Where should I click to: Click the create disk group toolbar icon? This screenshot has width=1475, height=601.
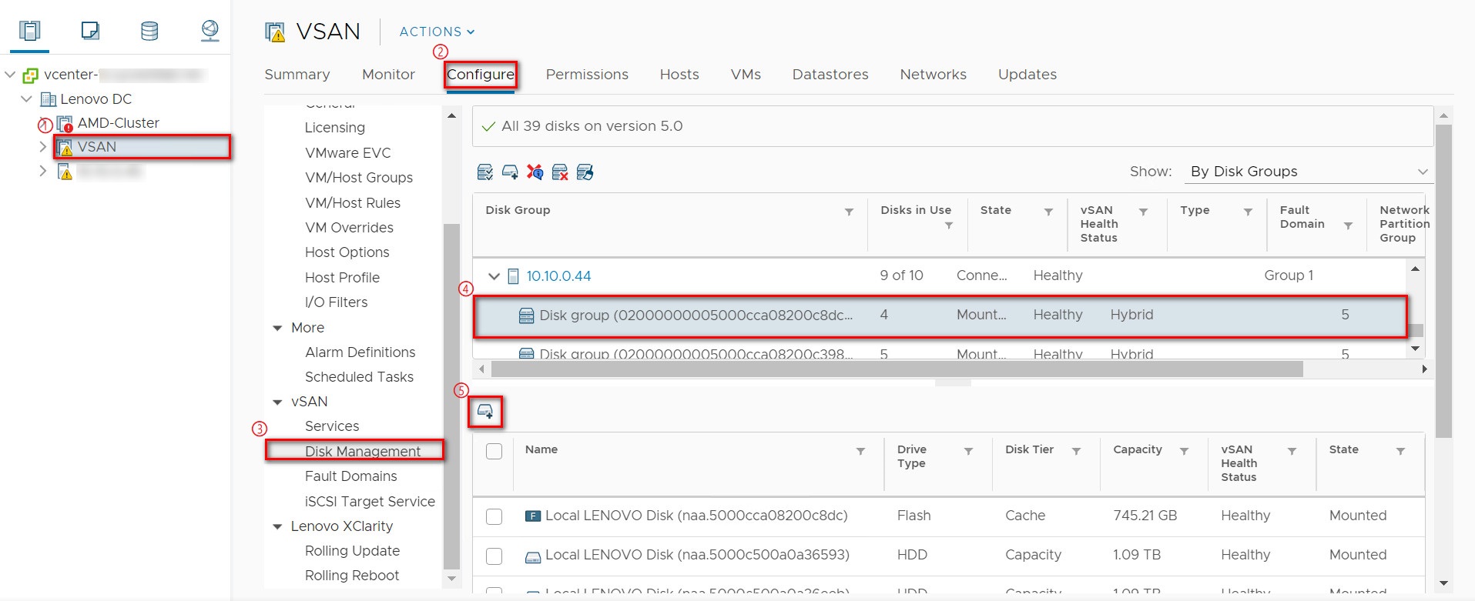coord(510,172)
